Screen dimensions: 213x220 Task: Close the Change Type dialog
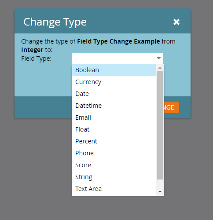176,22
